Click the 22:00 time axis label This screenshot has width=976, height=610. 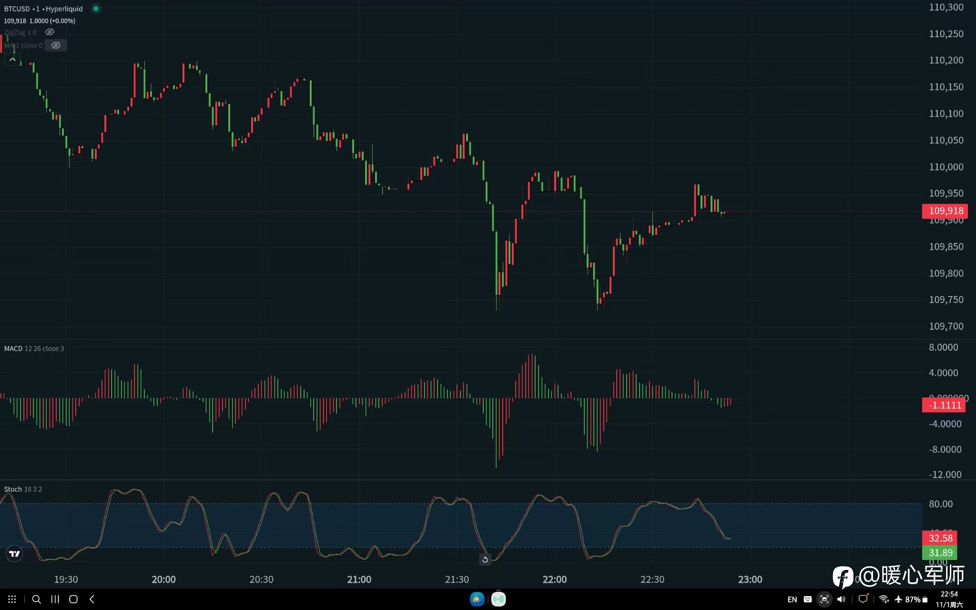click(x=554, y=579)
